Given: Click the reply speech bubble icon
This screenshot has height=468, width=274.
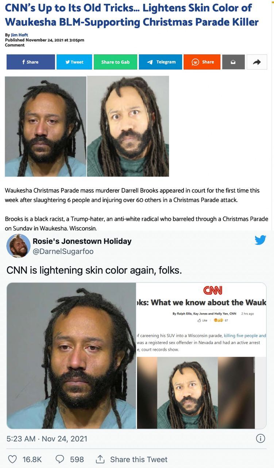Looking at the screenshot, I should [60, 459].
